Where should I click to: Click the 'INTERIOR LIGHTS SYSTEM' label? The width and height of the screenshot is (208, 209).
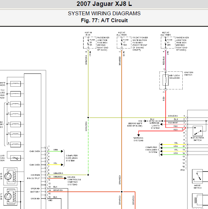[x=155, y=125]
